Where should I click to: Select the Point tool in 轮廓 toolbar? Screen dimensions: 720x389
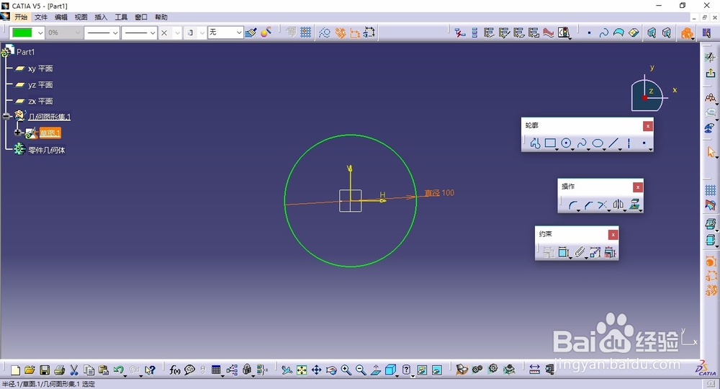(644, 143)
